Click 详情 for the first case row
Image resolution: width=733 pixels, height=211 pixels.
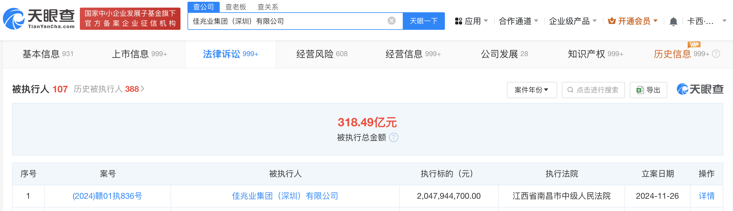tap(707, 196)
